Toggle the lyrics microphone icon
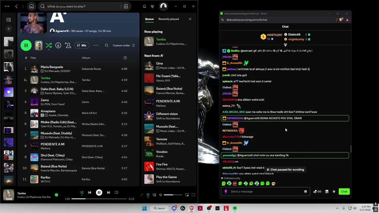The height and width of the screenshot is (213, 379). tap(142, 195)
